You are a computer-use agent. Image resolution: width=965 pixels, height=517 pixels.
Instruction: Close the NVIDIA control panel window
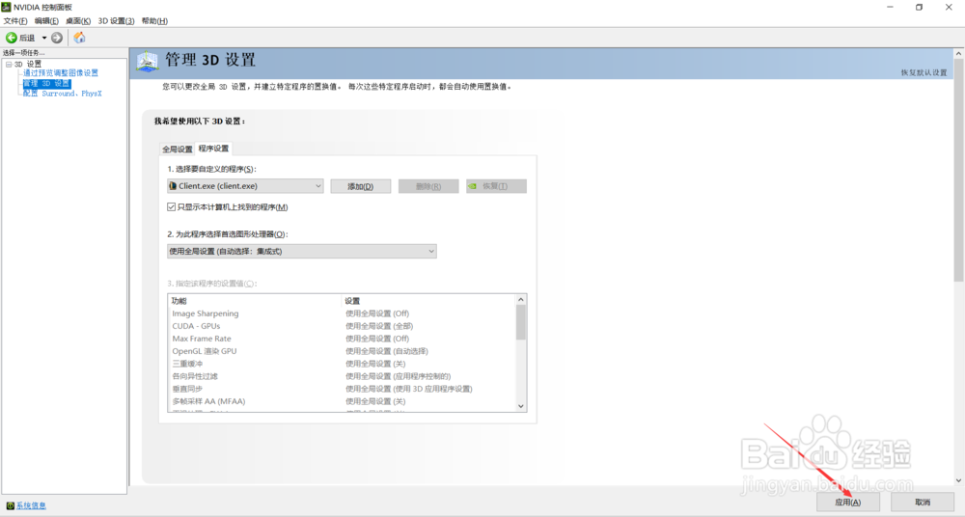click(x=949, y=8)
